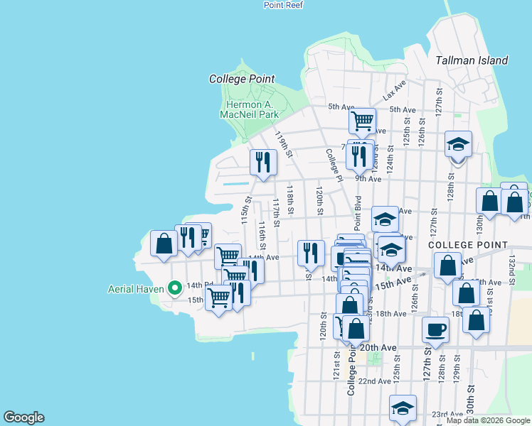Click the grocery cart marker near 15th Rd
Screen dimensions: 532x426
point(219,298)
